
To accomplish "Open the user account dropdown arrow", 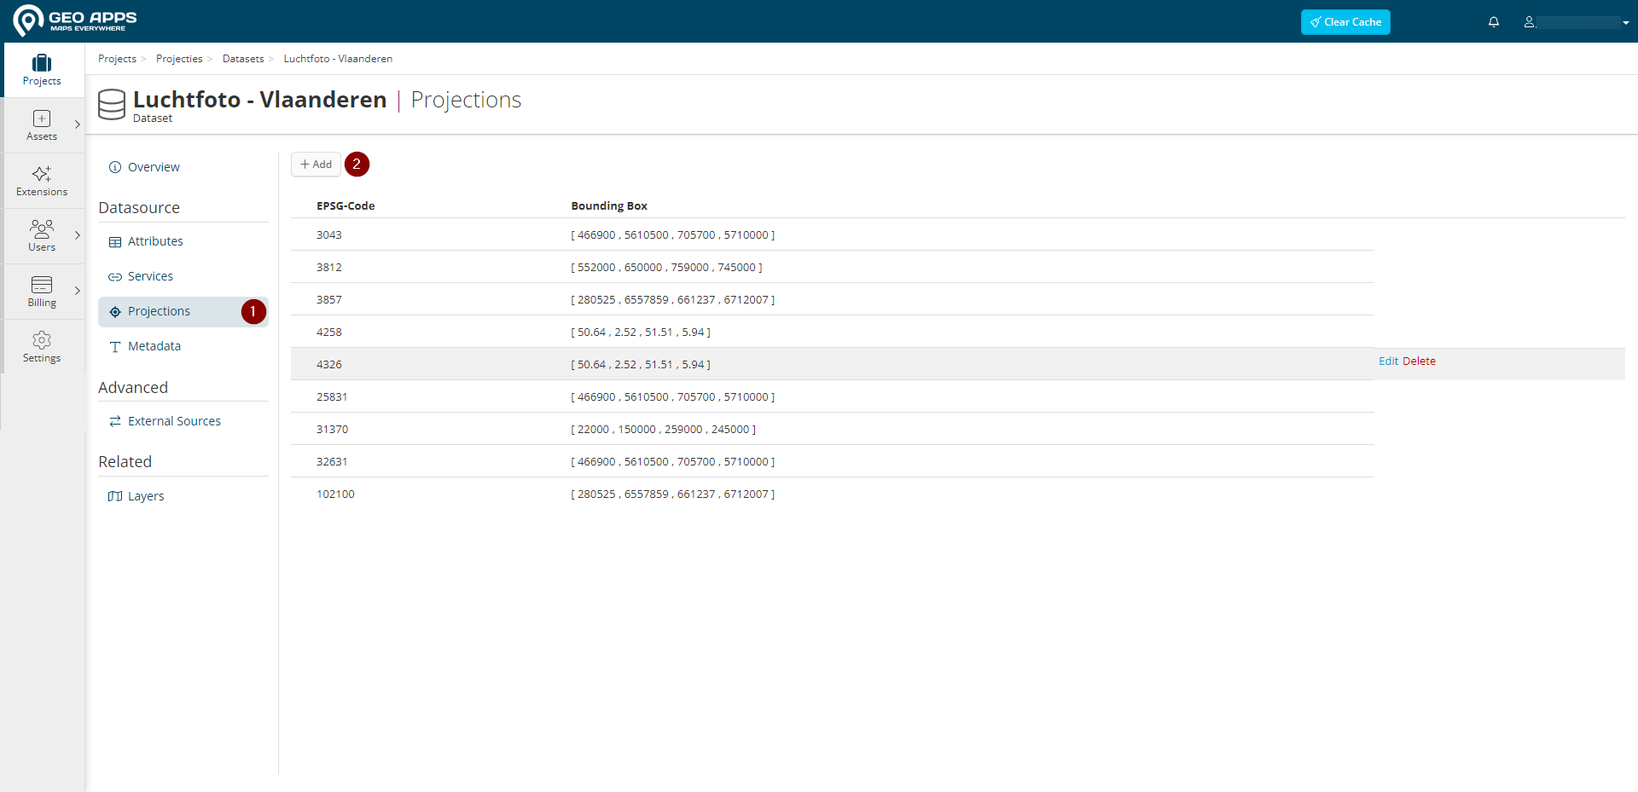I will pyautogui.click(x=1626, y=23).
